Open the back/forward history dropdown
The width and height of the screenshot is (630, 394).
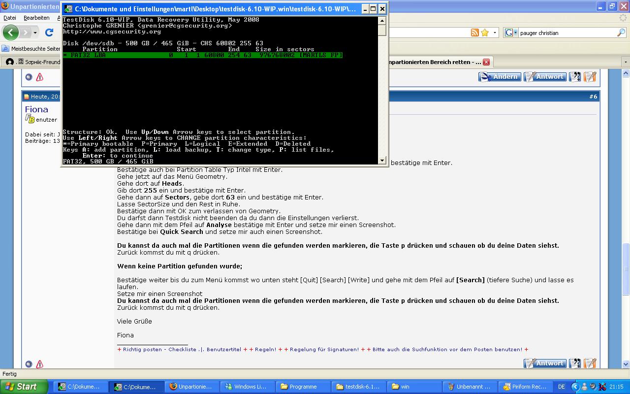(x=35, y=33)
